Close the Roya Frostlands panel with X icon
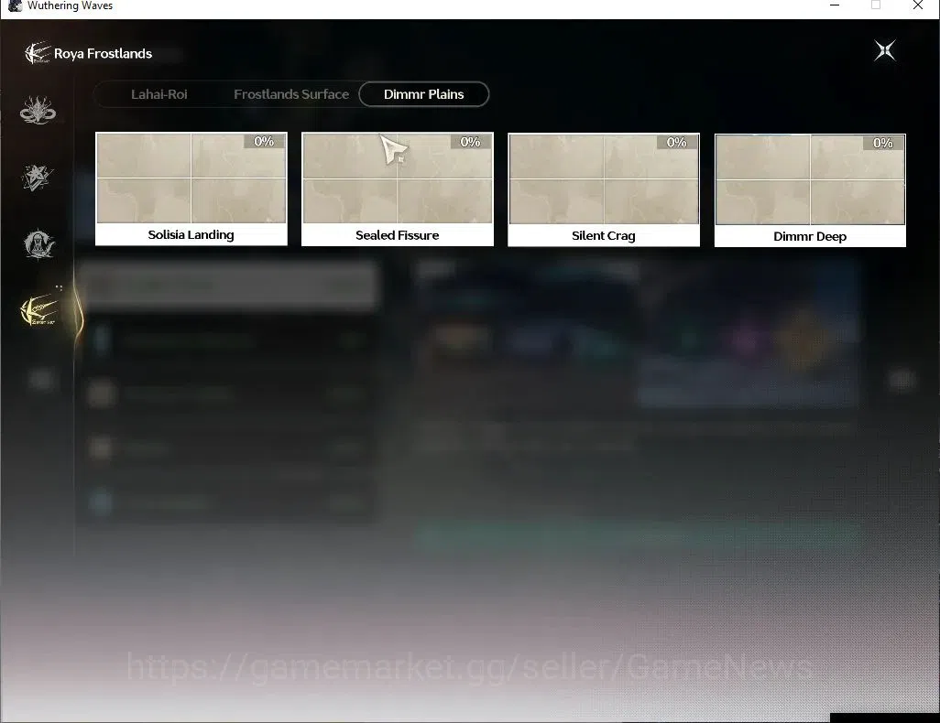Screen dimensions: 940x723 tap(885, 51)
